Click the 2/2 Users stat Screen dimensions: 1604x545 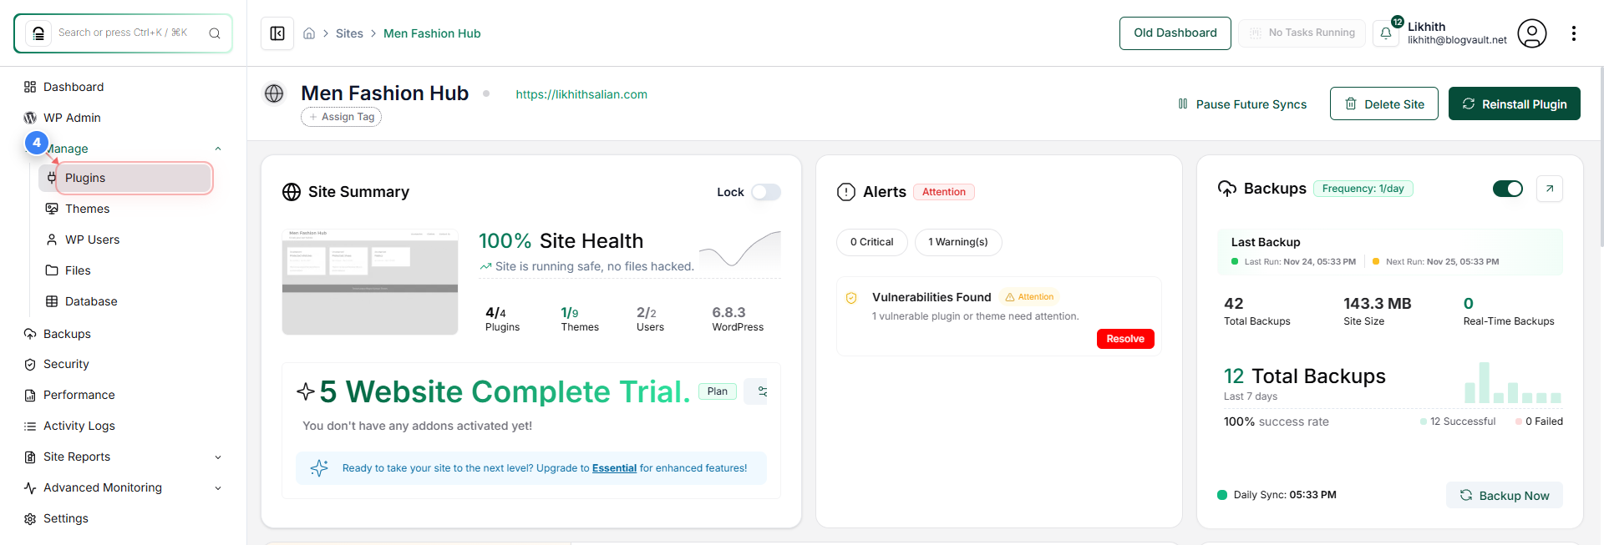[x=650, y=319]
